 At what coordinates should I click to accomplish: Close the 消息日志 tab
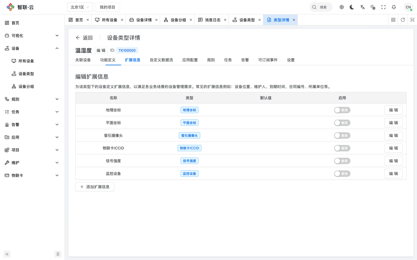tap(225, 20)
